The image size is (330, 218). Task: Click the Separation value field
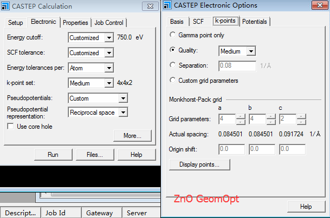click(237, 66)
